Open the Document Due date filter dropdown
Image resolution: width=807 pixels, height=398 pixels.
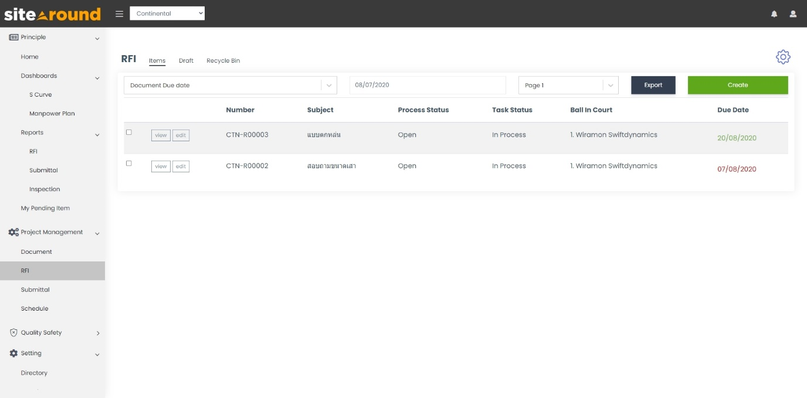click(x=230, y=84)
